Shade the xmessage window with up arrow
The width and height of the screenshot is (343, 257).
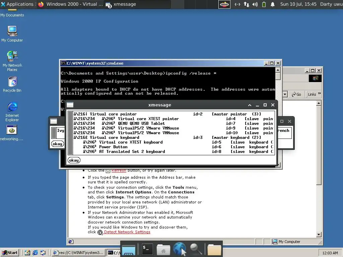pyautogui.click(x=250, y=105)
